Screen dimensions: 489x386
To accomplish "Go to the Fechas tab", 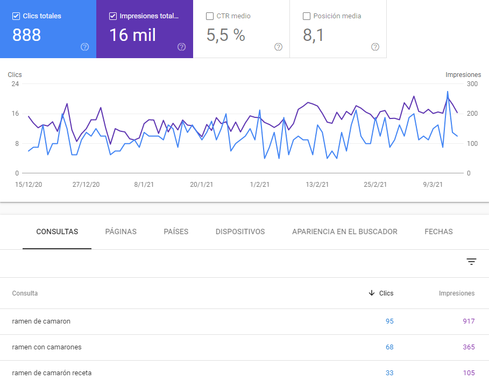I will [438, 232].
